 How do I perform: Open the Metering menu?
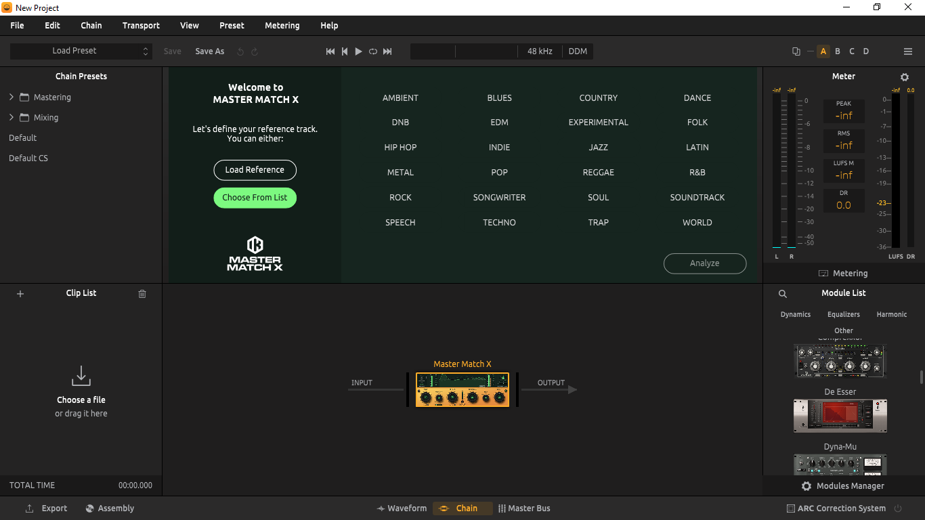tap(282, 26)
